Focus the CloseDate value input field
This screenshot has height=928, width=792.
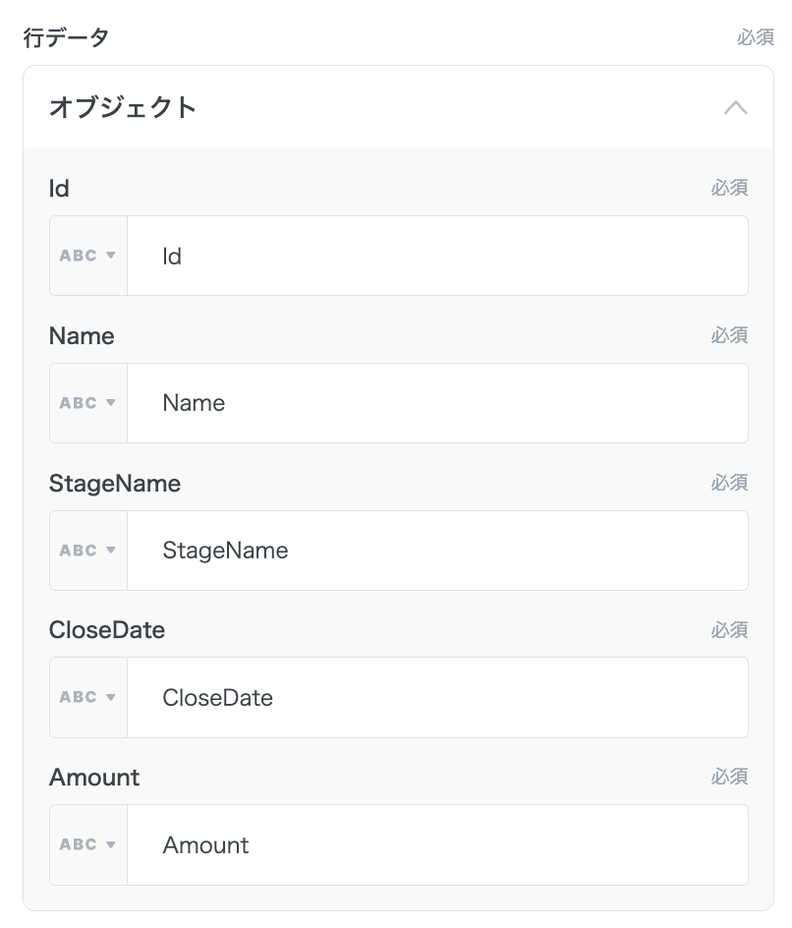click(x=437, y=698)
